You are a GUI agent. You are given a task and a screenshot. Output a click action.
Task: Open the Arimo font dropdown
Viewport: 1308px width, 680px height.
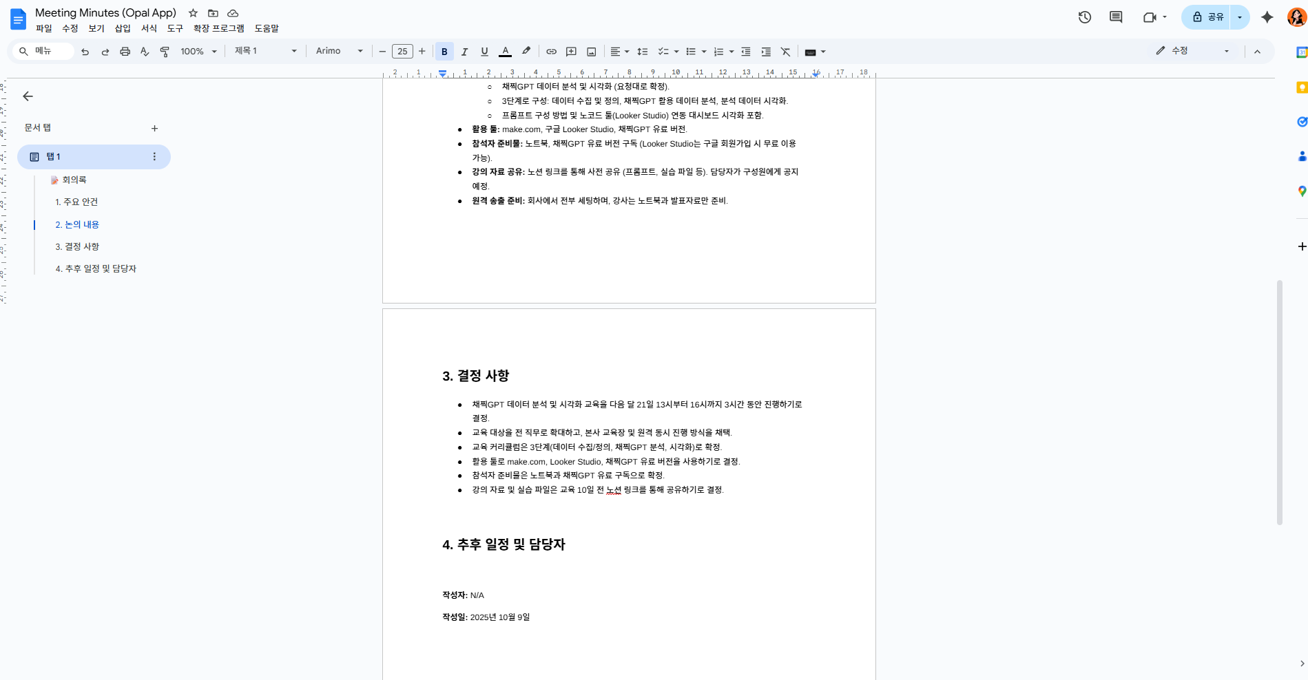point(339,52)
